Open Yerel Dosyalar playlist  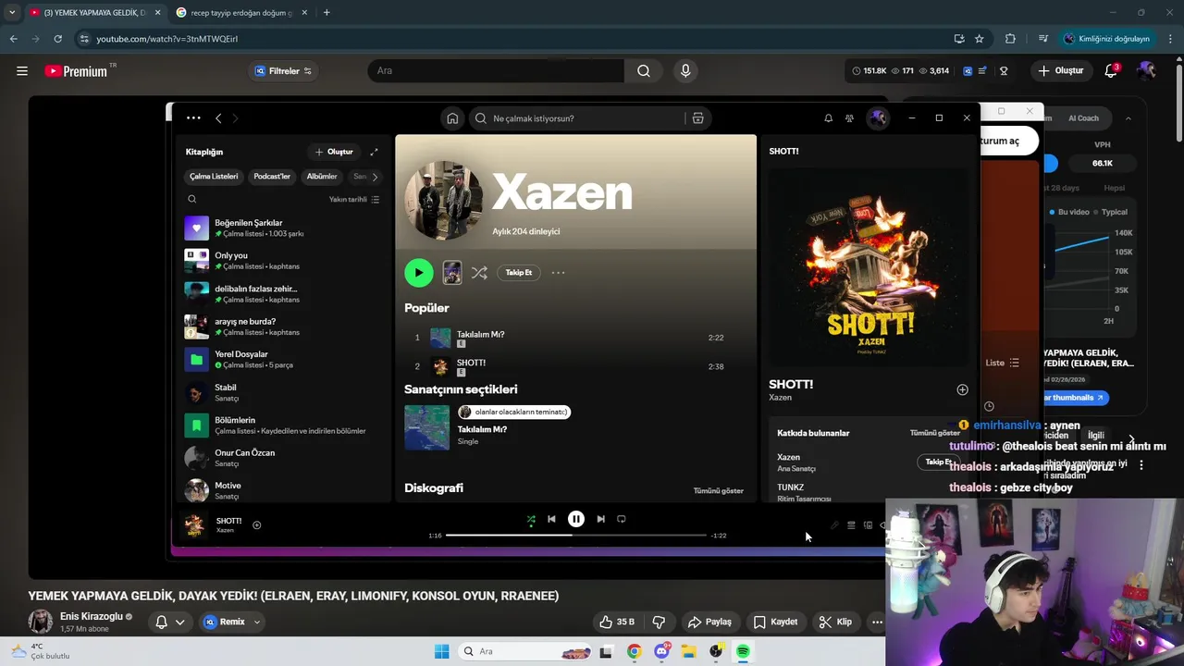285,360
